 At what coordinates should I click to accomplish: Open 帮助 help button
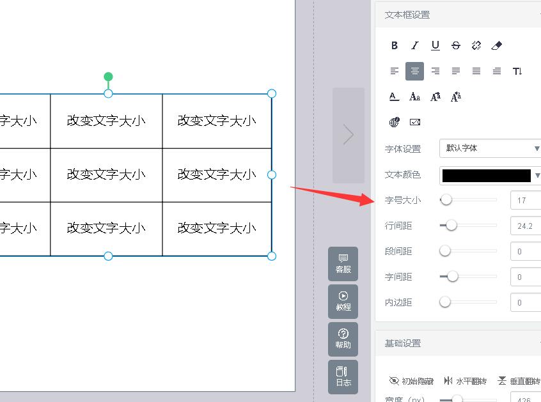pos(343,339)
